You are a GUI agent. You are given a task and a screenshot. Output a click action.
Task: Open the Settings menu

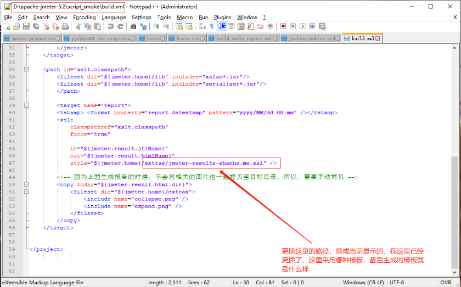[142, 18]
